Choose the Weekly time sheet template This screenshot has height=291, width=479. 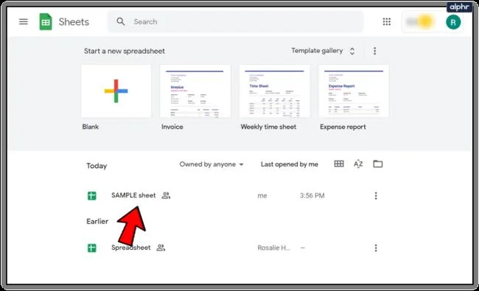point(275,91)
